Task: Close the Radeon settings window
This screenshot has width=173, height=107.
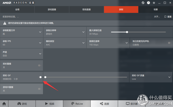Action: 170,3
